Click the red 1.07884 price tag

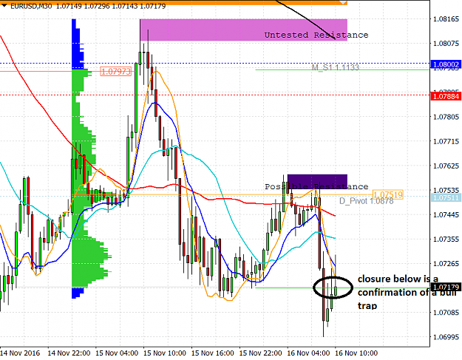446,96
